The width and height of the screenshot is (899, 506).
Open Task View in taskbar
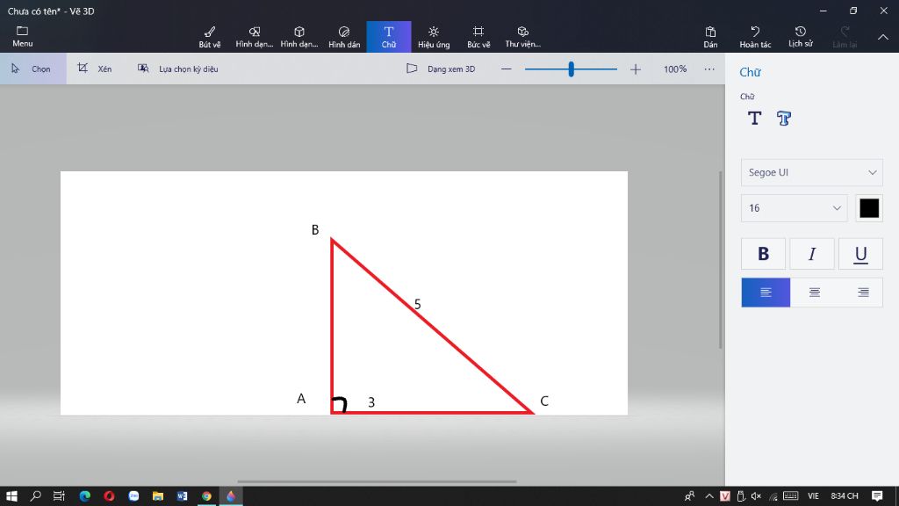pyautogui.click(x=59, y=495)
